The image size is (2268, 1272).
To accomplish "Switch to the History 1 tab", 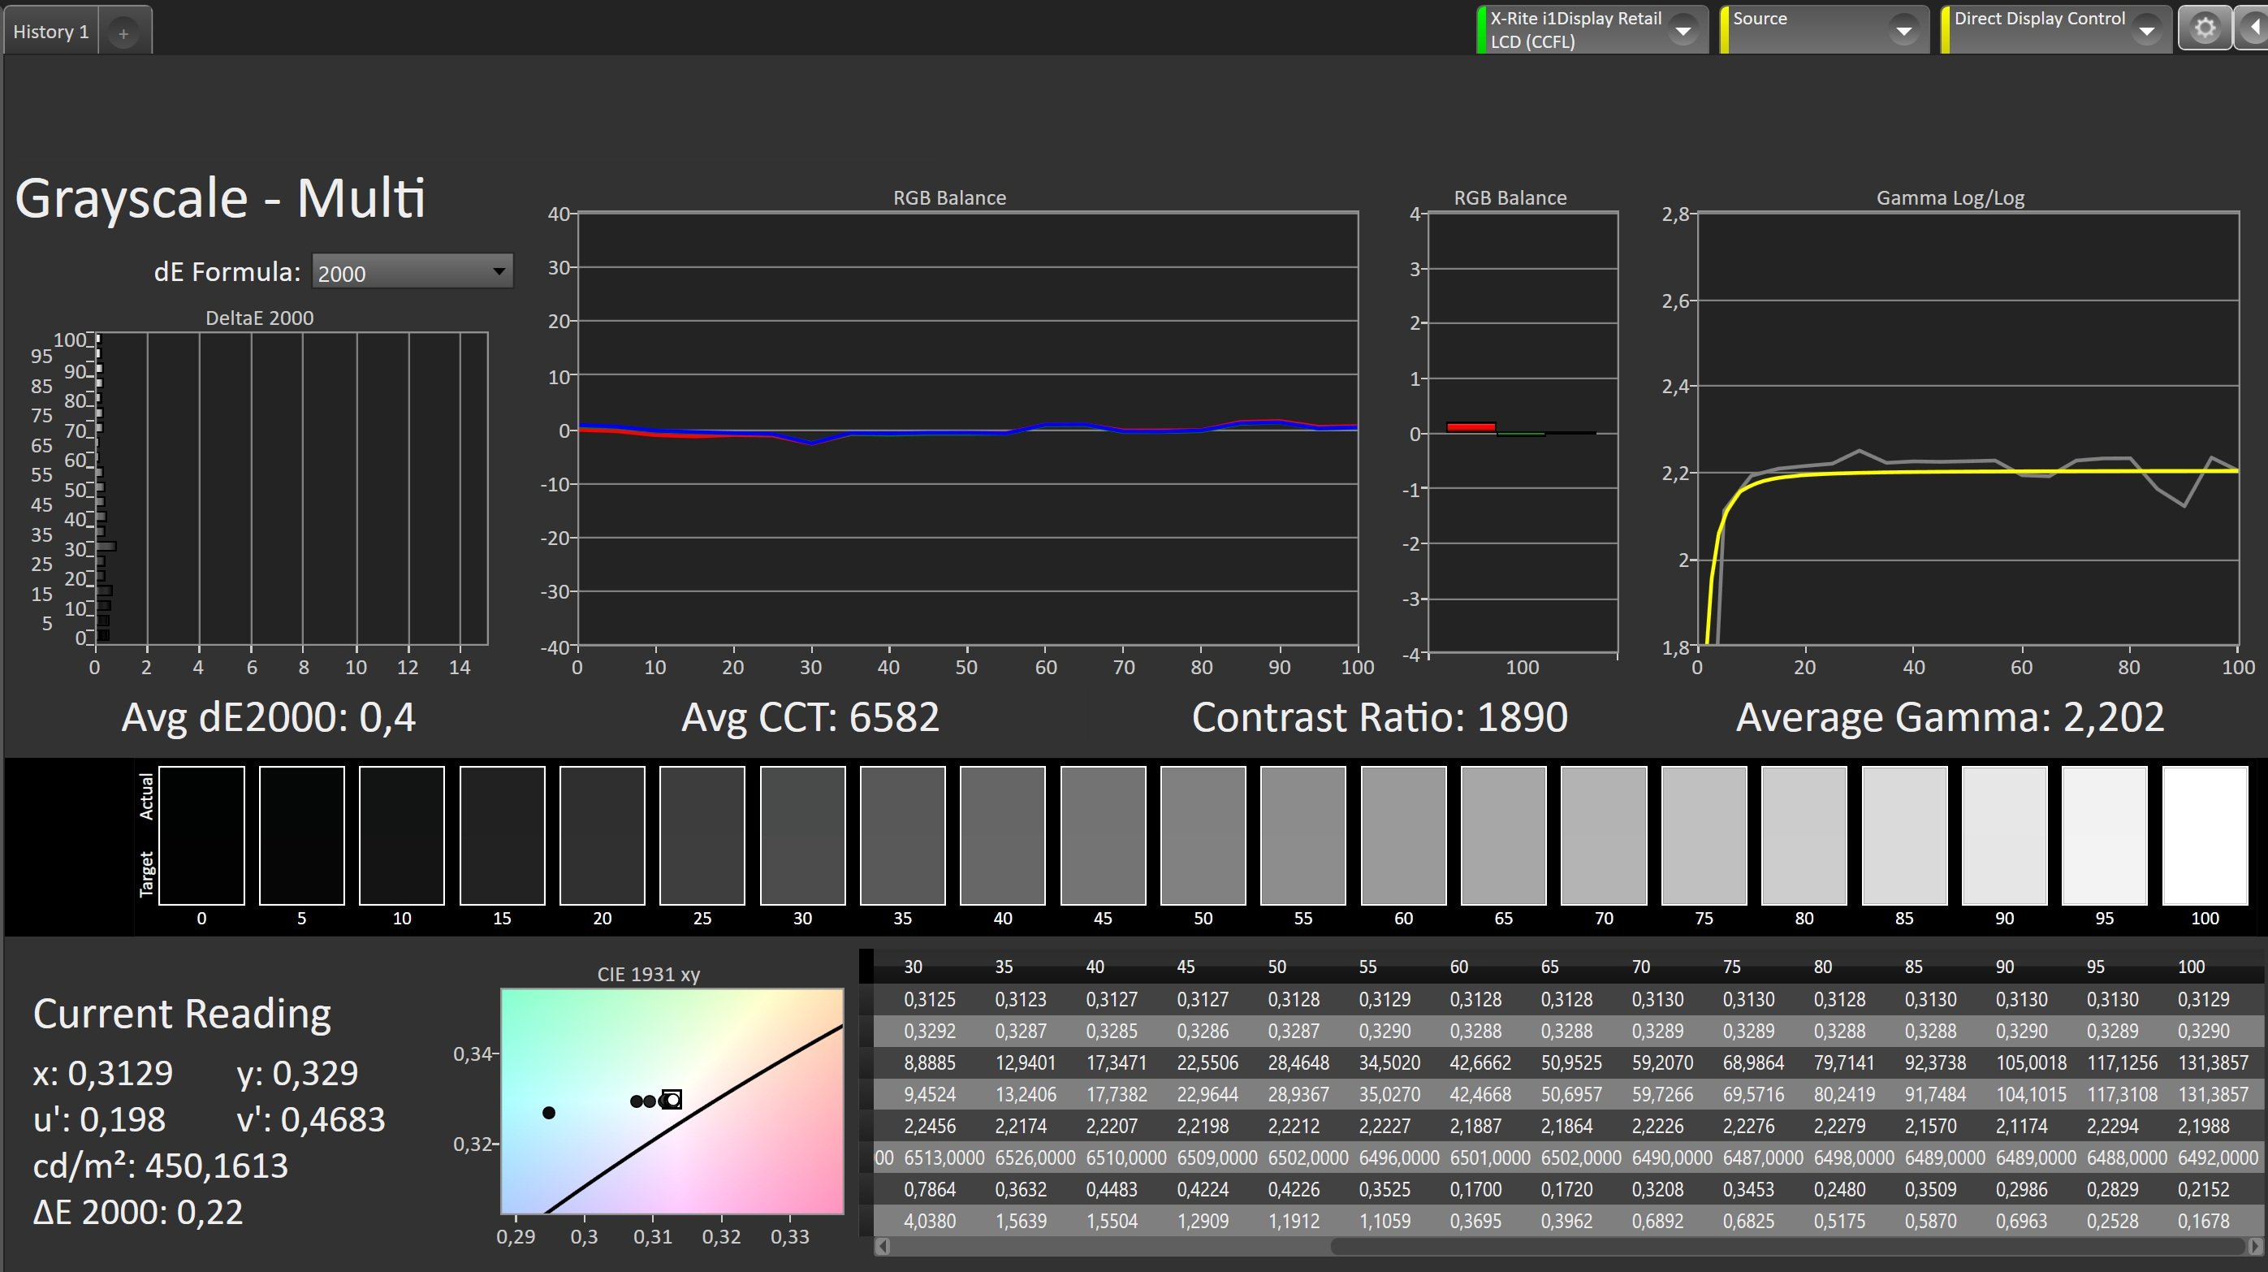I will (51, 32).
